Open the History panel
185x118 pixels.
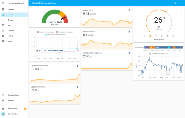point(14,36)
